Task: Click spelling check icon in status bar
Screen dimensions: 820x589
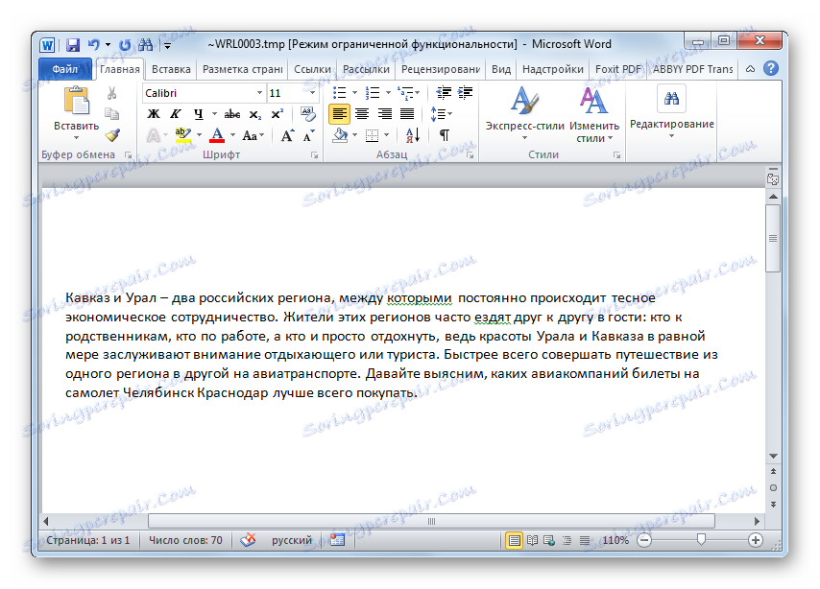Action: click(248, 540)
